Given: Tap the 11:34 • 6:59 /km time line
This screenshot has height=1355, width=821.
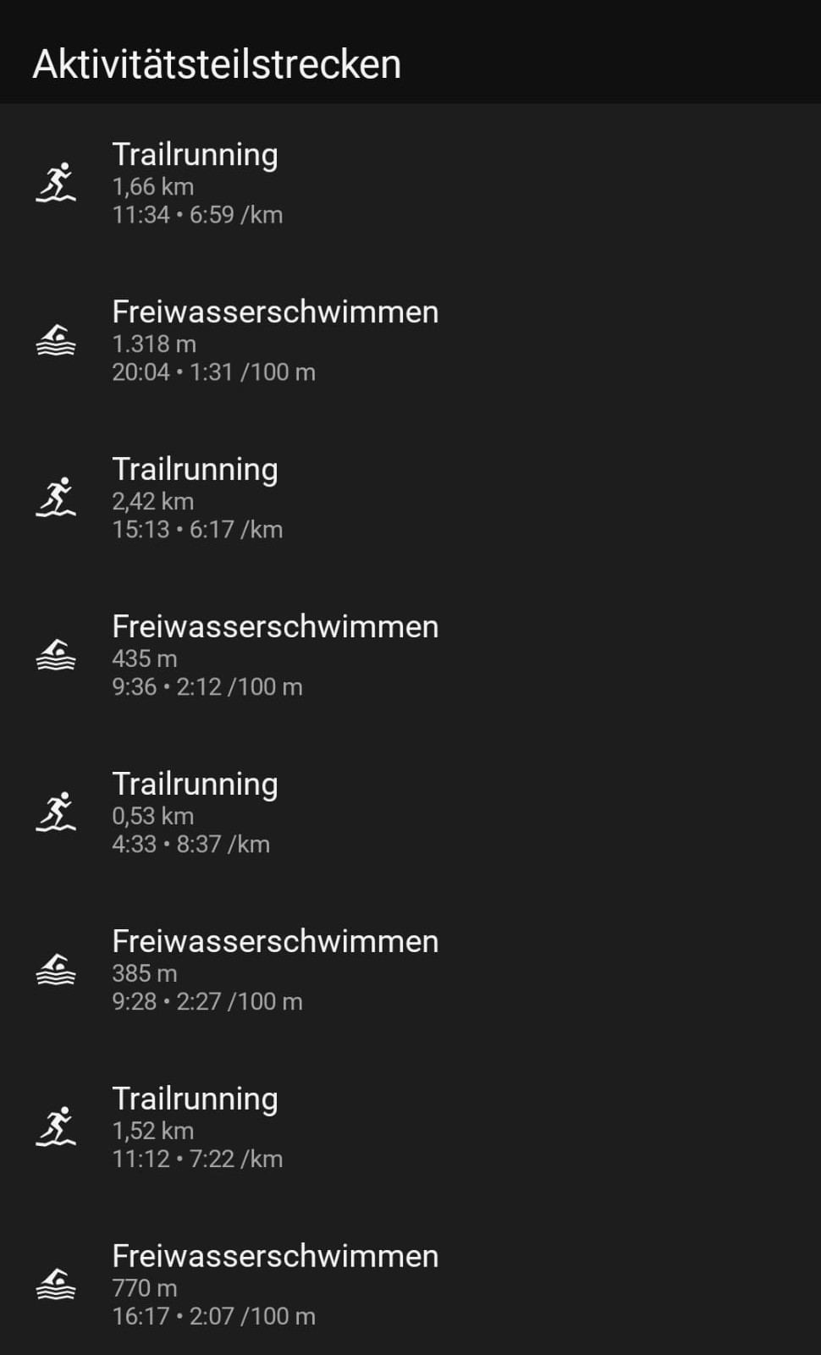Looking at the screenshot, I should point(197,214).
